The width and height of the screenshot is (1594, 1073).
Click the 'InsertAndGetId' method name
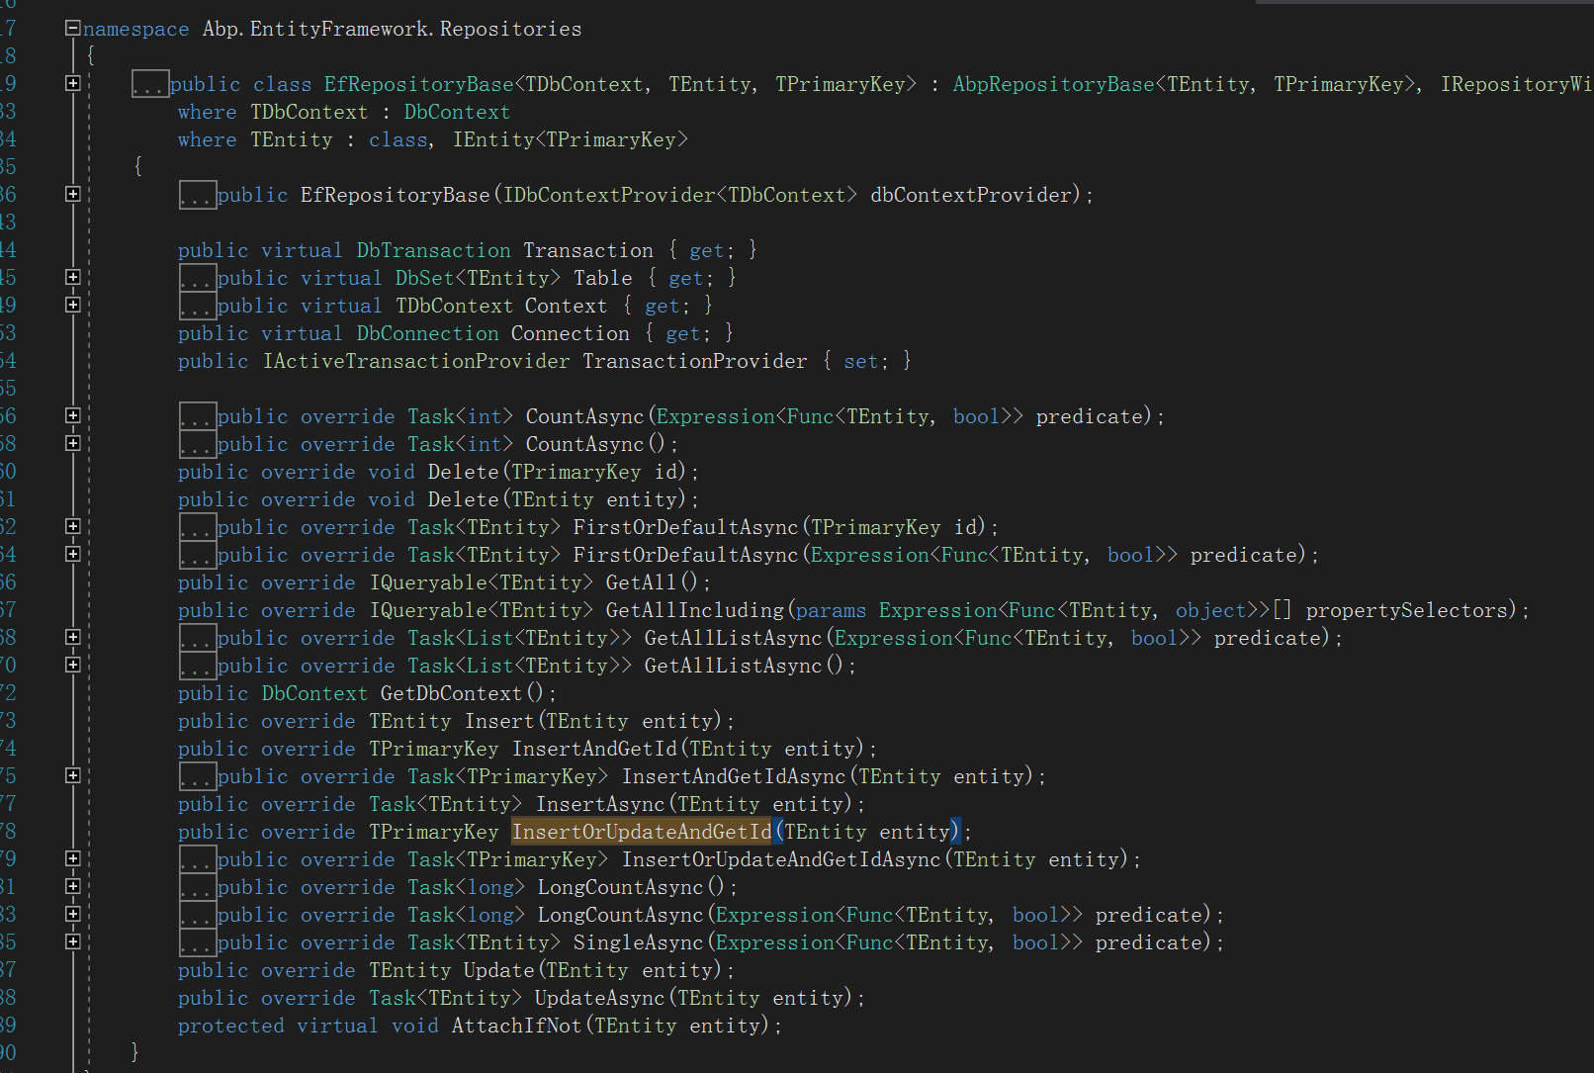pyautogui.click(x=594, y=750)
